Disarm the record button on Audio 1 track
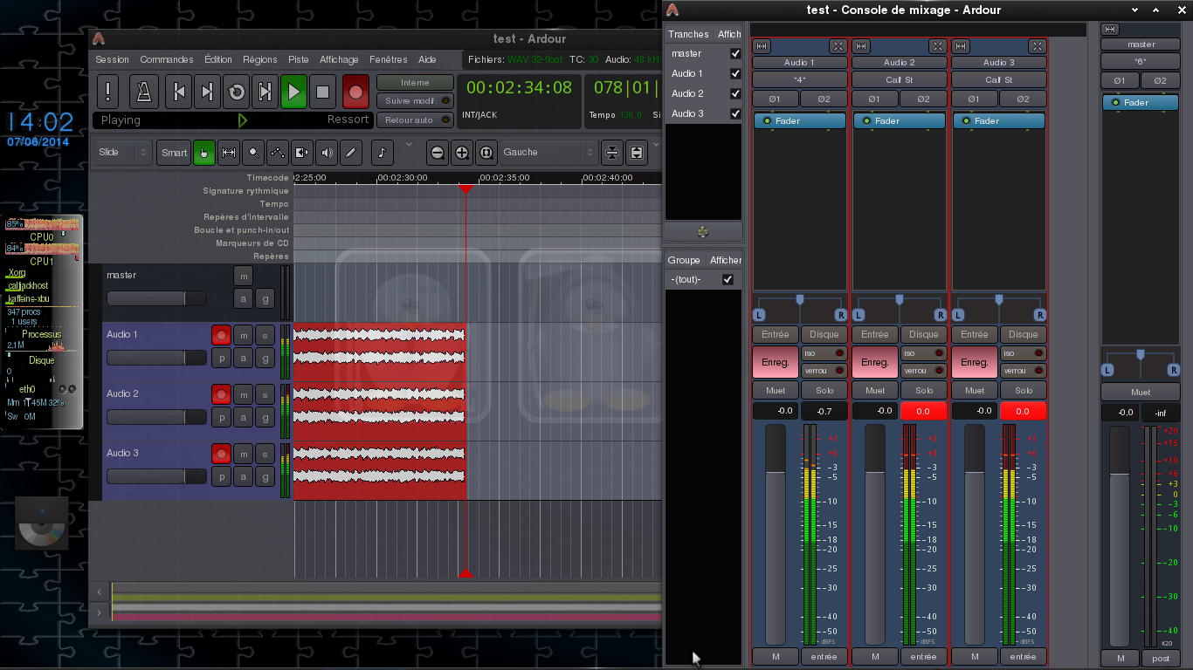Viewport: 1193px width, 670px height. click(221, 335)
